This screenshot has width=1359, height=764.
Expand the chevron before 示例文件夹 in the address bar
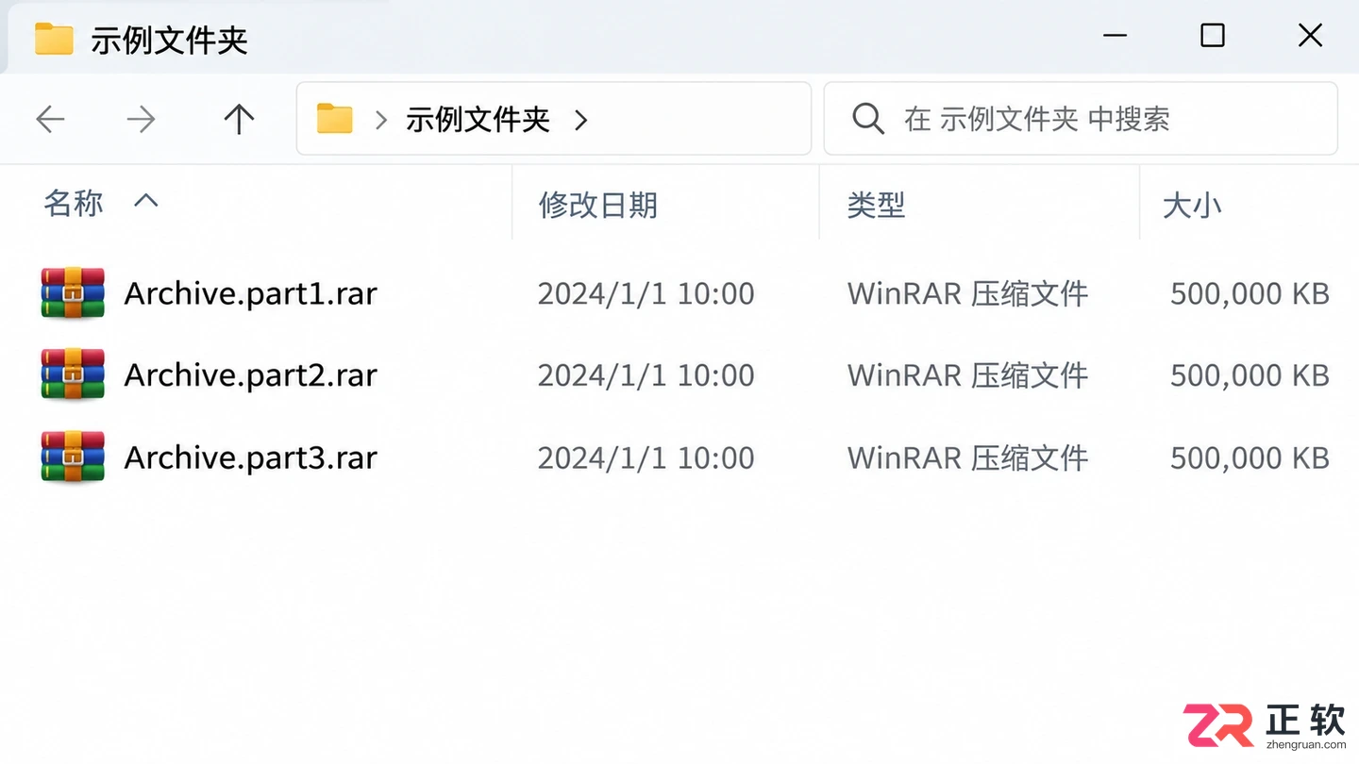point(381,120)
